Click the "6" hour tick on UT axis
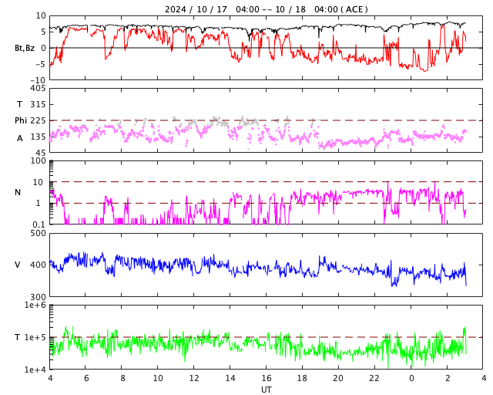The image size is (493, 395). pyautogui.click(x=86, y=378)
